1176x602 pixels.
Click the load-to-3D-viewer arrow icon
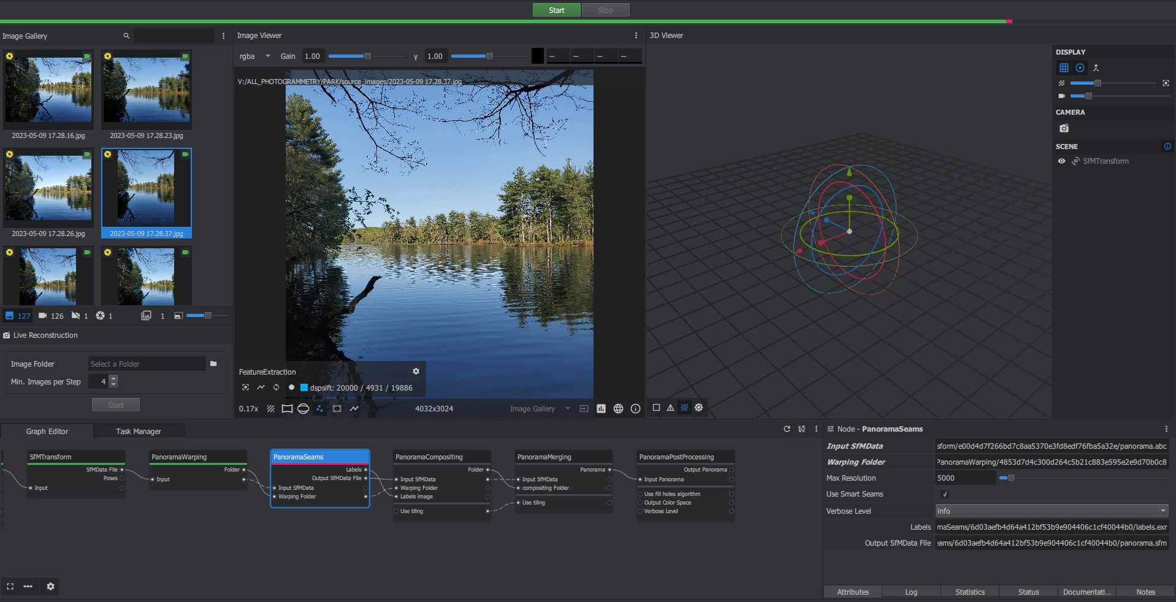(584, 409)
